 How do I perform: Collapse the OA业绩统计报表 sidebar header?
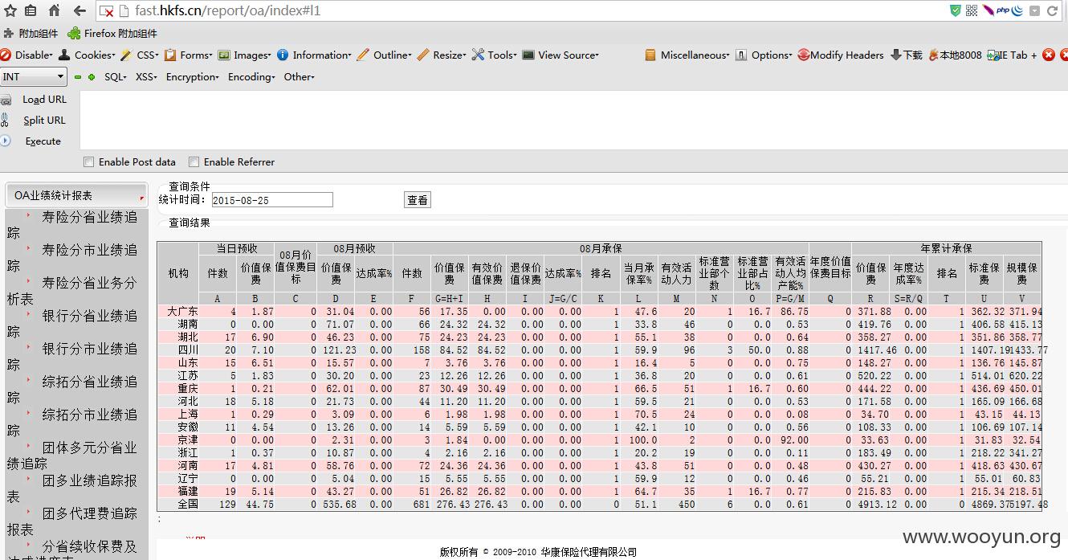(x=76, y=195)
